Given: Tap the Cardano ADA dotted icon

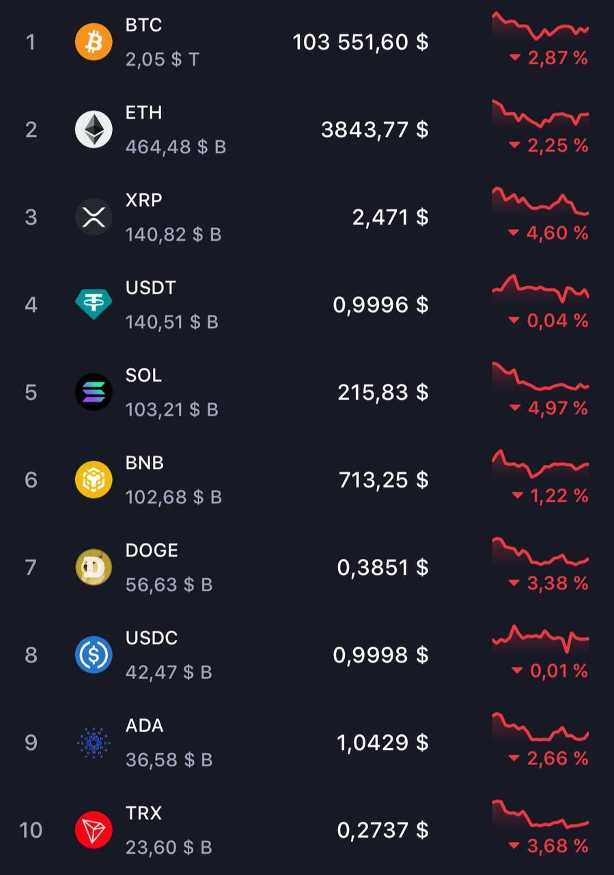Looking at the screenshot, I should (94, 742).
